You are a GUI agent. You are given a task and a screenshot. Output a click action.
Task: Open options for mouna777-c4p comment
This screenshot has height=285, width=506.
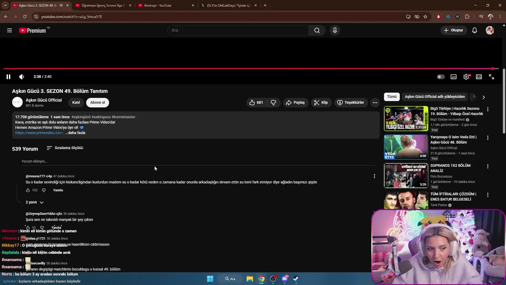[374, 176]
